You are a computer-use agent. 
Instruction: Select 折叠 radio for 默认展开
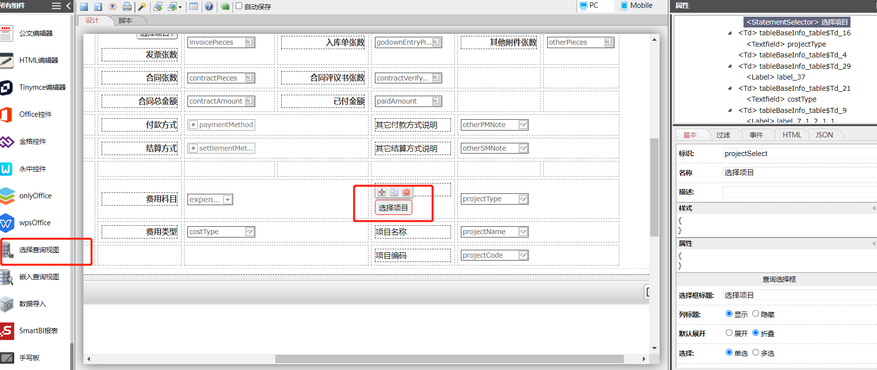click(755, 333)
